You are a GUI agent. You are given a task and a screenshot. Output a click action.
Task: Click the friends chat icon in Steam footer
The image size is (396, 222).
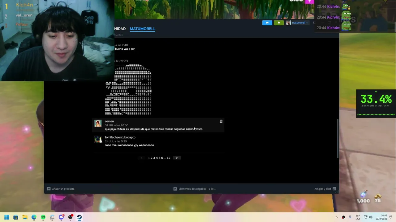pyautogui.click(x=334, y=189)
